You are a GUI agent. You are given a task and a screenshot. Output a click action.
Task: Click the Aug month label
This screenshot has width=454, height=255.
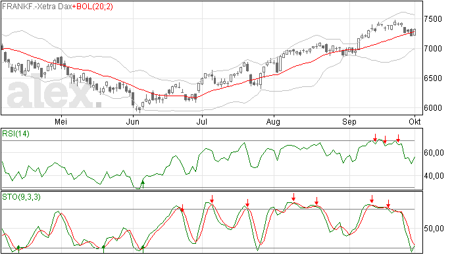pos(273,121)
